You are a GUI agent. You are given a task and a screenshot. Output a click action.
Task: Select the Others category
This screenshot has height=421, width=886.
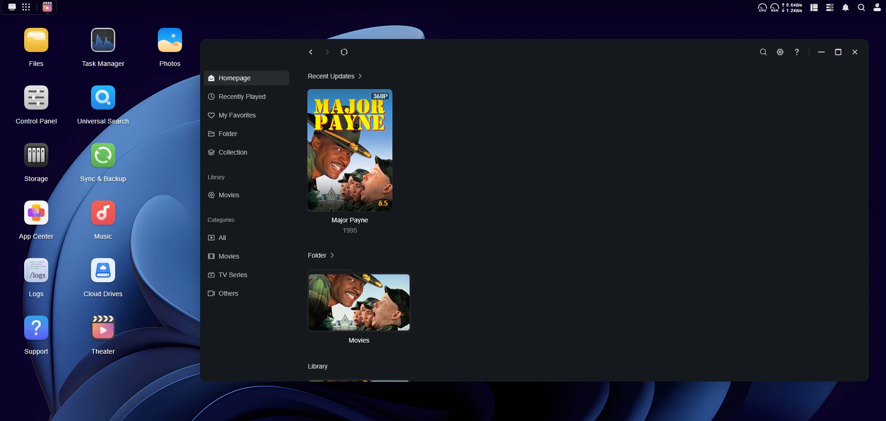pos(228,293)
